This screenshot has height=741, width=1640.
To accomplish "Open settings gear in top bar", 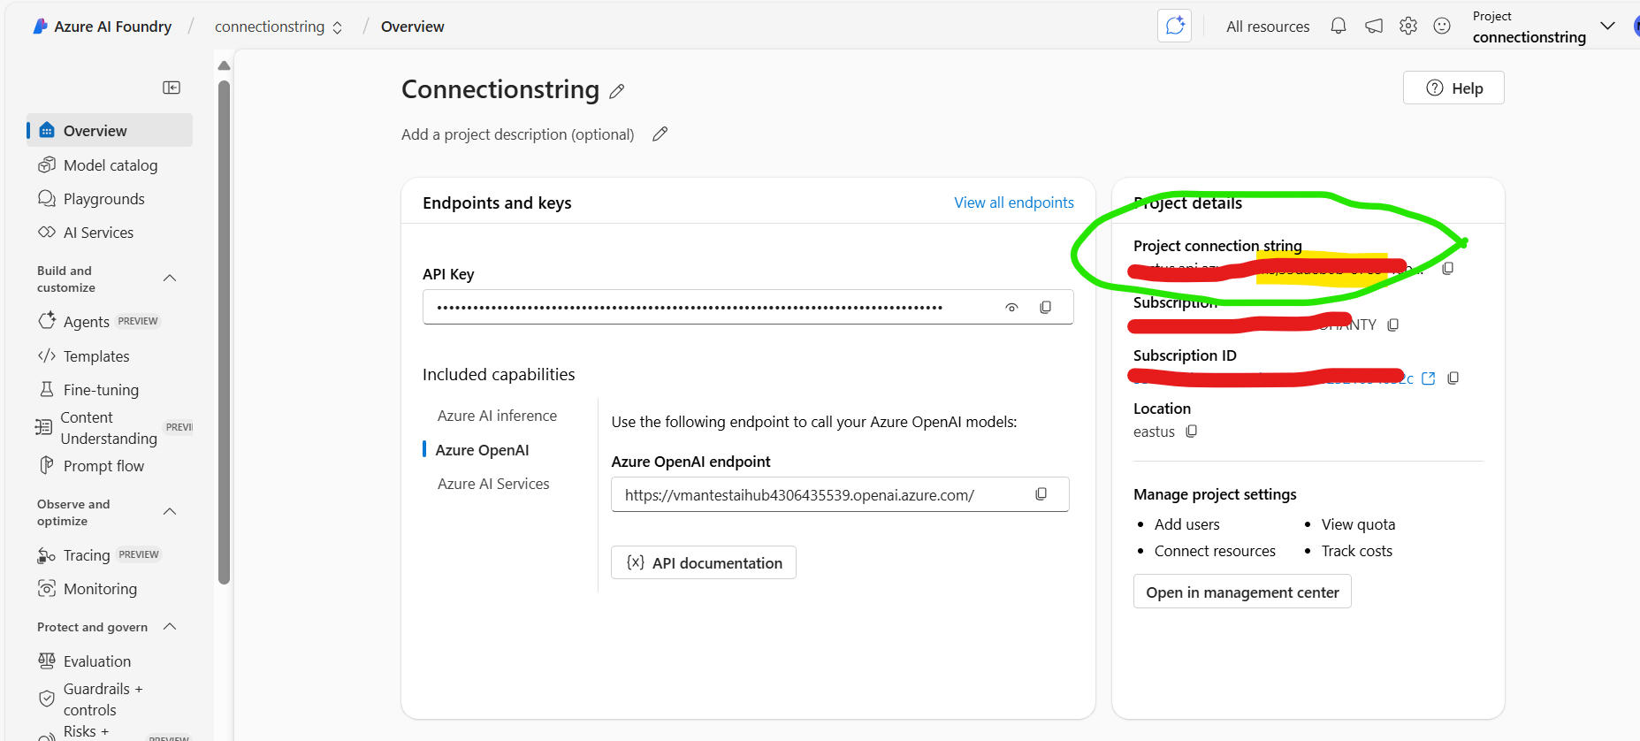I will click(x=1408, y=27).
